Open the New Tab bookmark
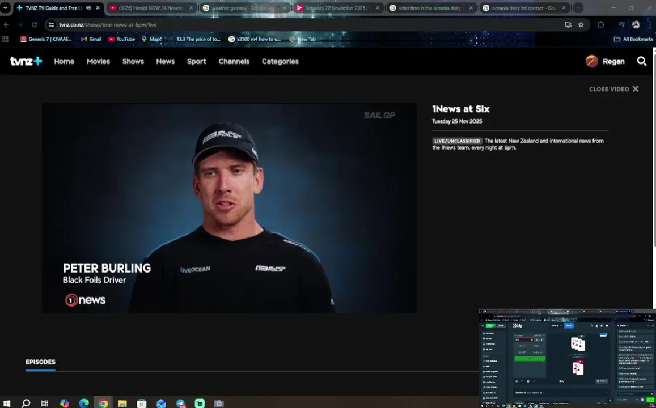The image size is (656, 408). (302, 39)
